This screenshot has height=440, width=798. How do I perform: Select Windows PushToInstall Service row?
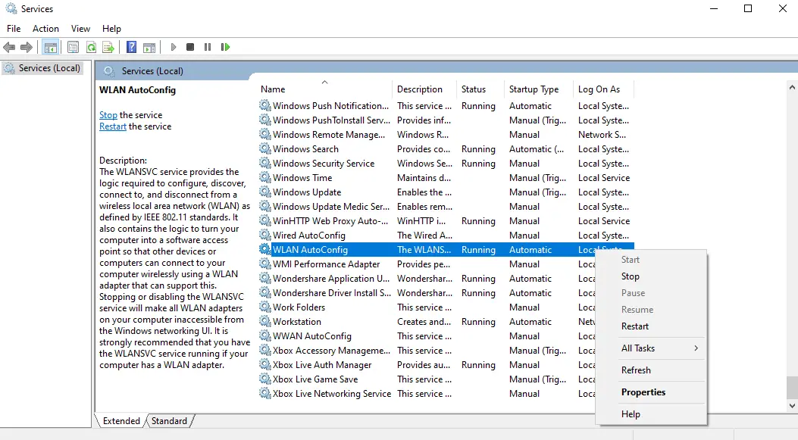[446, 120]
